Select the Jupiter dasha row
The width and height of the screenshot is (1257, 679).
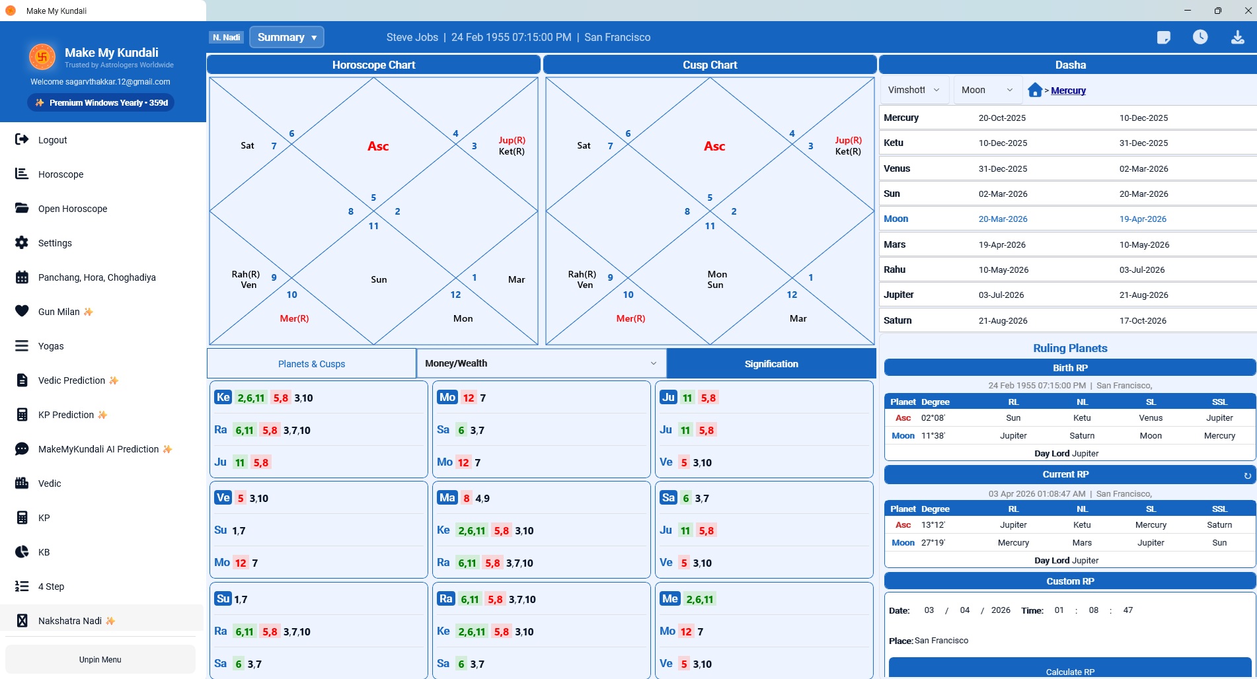point(1068,295)
